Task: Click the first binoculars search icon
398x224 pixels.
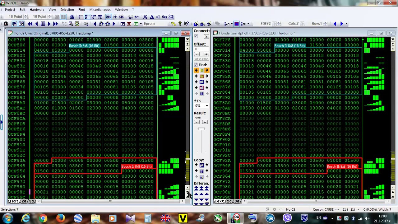Action: point(101,24)
